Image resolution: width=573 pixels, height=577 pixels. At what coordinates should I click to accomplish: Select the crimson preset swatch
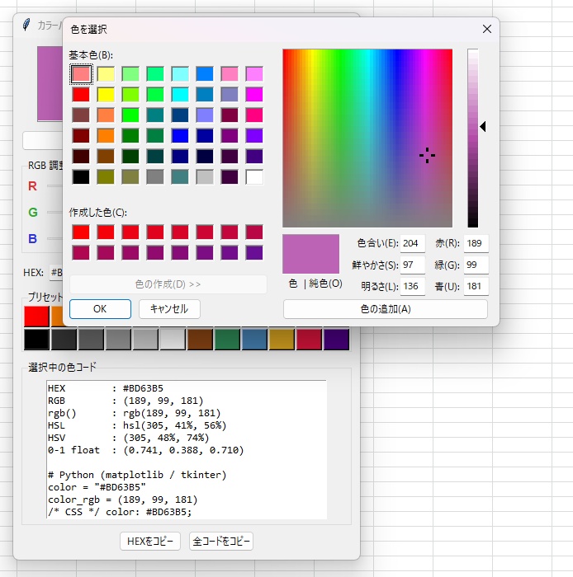pyautogui.click(x=309, y=340)
